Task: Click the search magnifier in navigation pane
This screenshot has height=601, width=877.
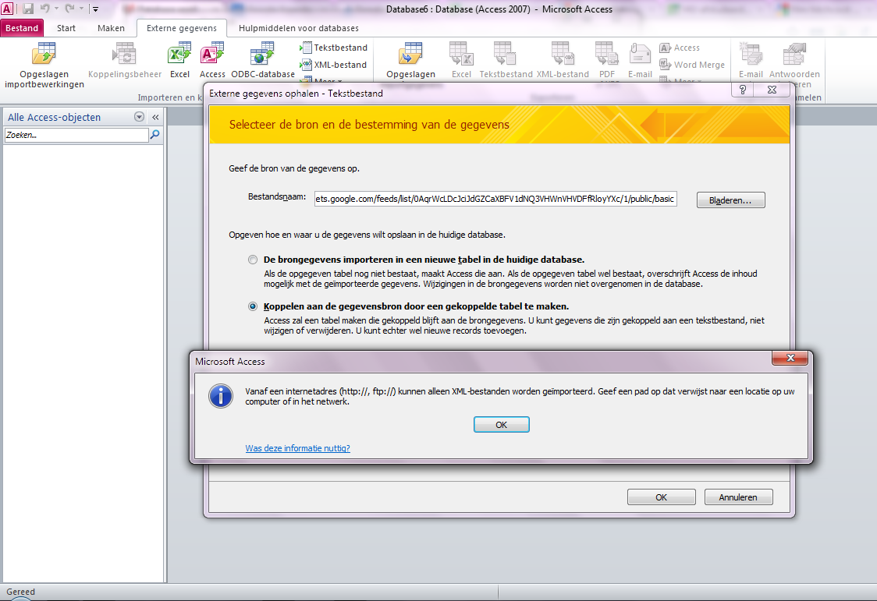Action: [155, 135]
